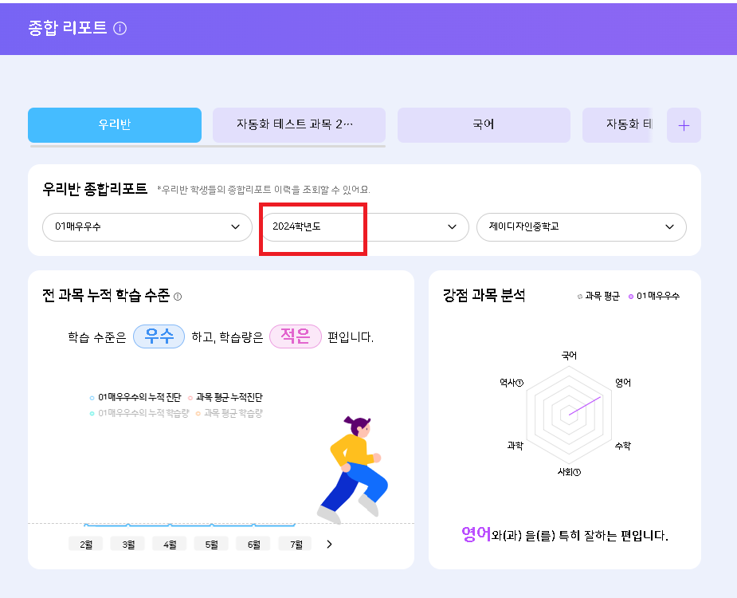This screenshot has height=598, width=737.
Task: Select the 자동화 테스트 과목 2… tab
Action: coord(299,125)
